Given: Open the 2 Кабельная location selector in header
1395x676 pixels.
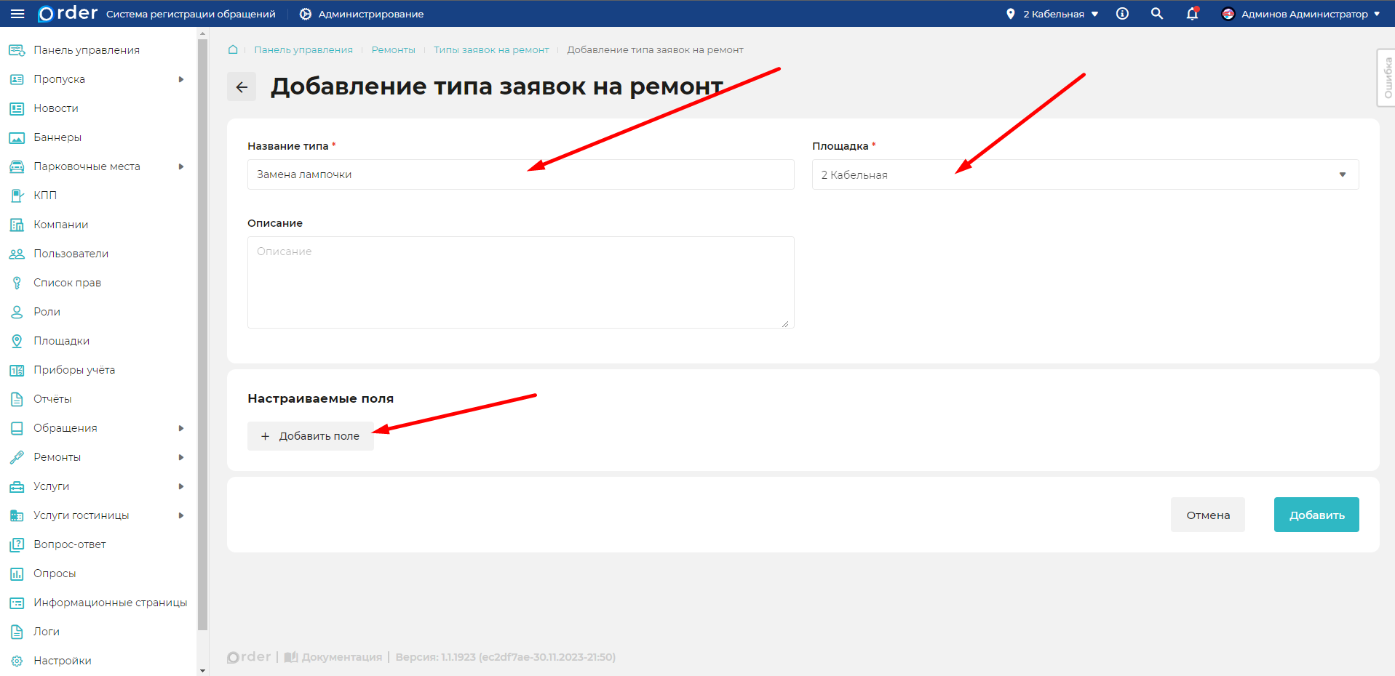Looking at the screenshot, I should [x=1052, y=14].
